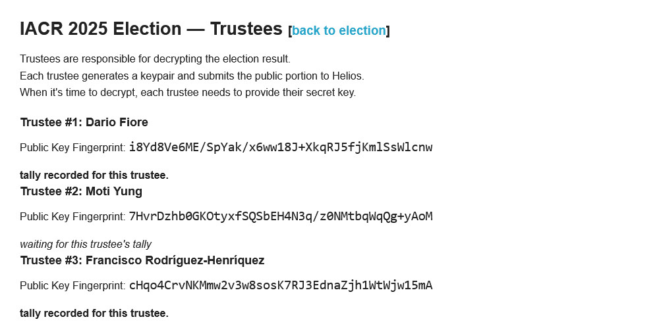Viewport: 659px width, 332px height.
Task: Follow the 'back to election' link
Action: 338,31
